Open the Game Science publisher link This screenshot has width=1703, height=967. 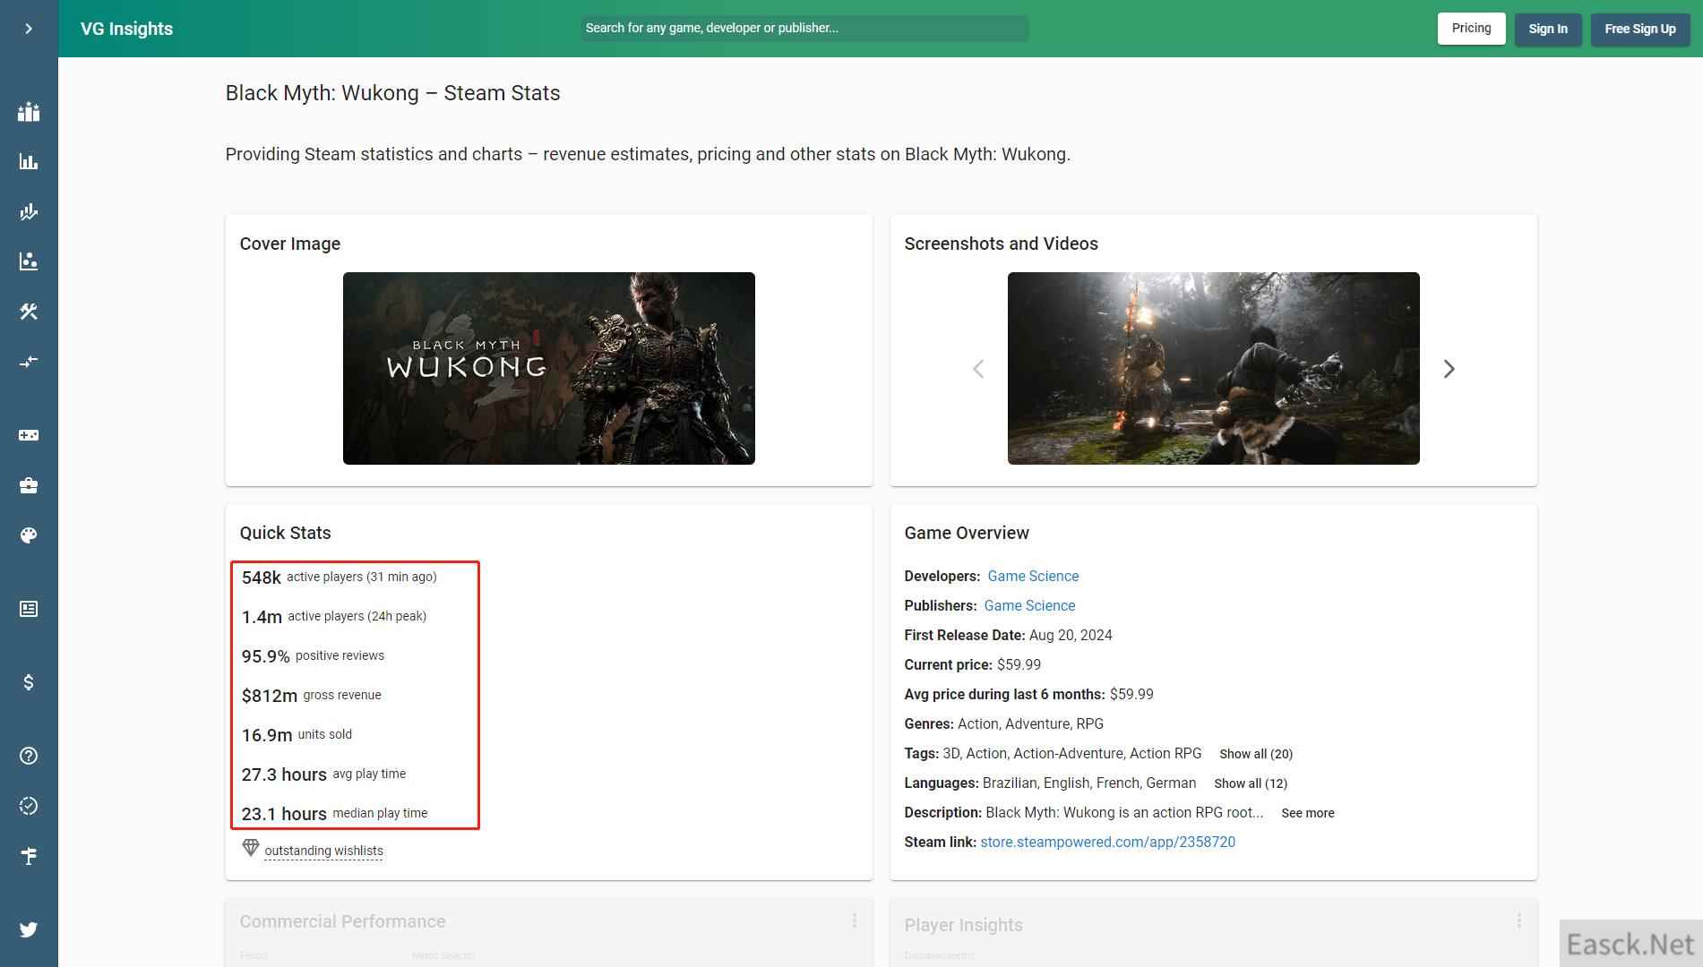pyautogui.click(x=1029, y=605)
